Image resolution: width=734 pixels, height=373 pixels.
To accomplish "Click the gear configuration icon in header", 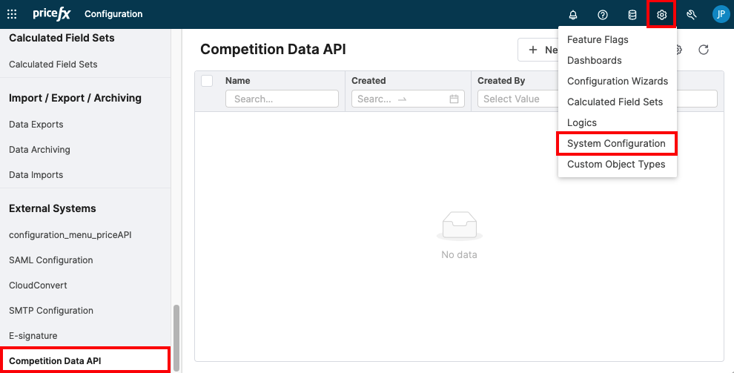I will 662,15.
